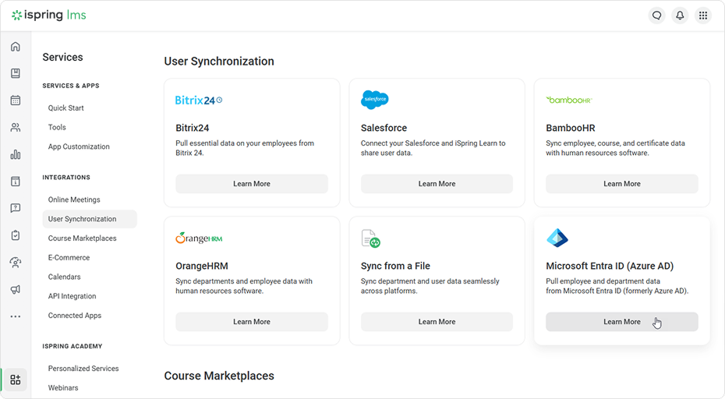725x399 pixels.
Task: Open the notifications bell icon
Action: coord(680,16)
